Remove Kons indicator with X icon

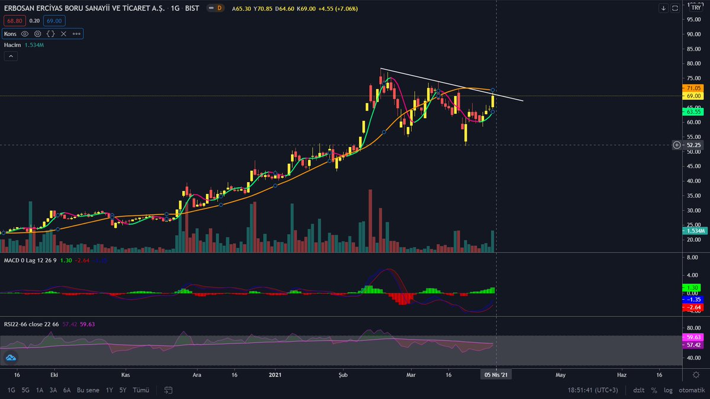click(63, 34)
